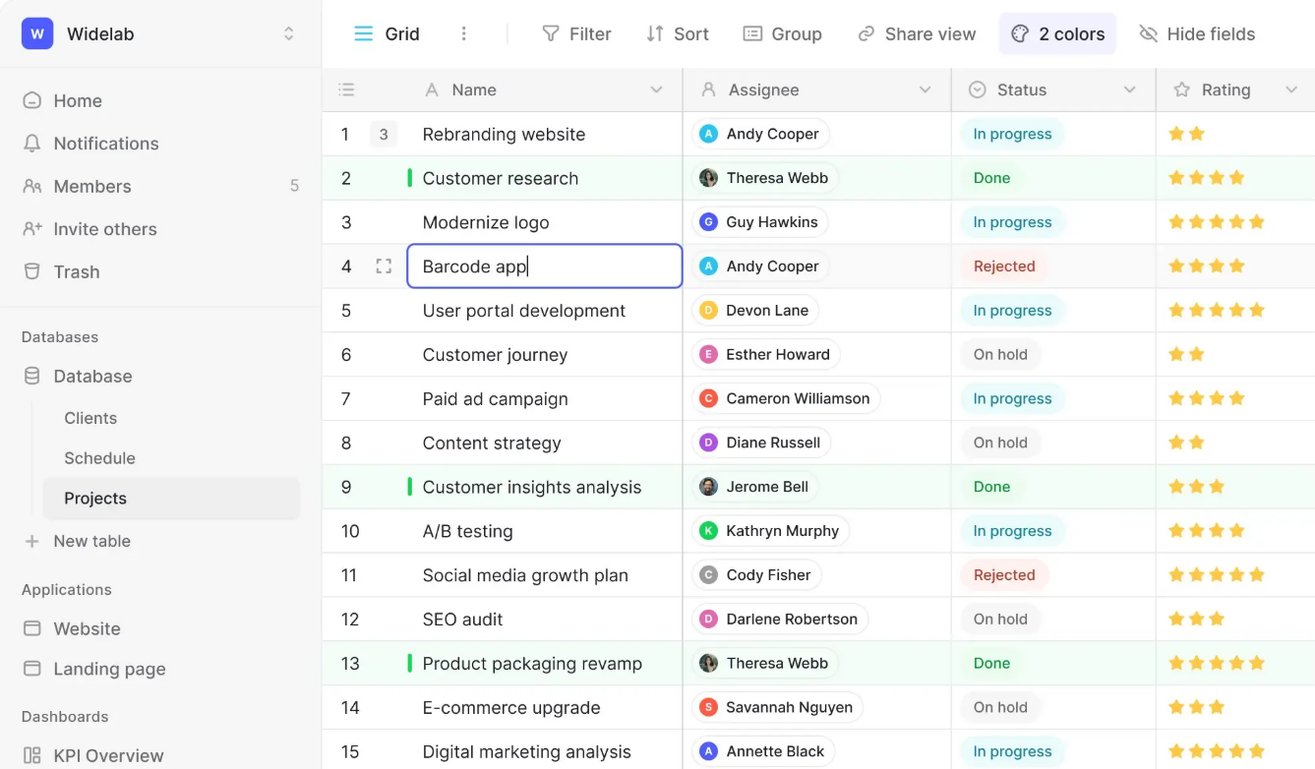Click Hide fields
This screenshot has height=769, width=1315.
pyautogui.click(x=1197, y=33)
